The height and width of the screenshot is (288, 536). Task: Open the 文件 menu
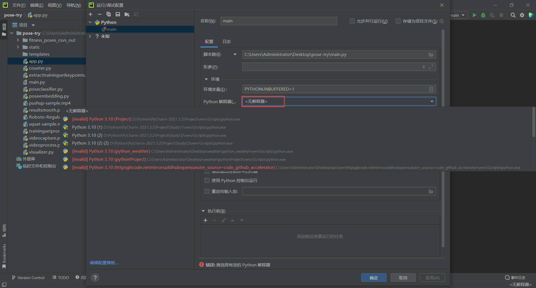point(19,5)
